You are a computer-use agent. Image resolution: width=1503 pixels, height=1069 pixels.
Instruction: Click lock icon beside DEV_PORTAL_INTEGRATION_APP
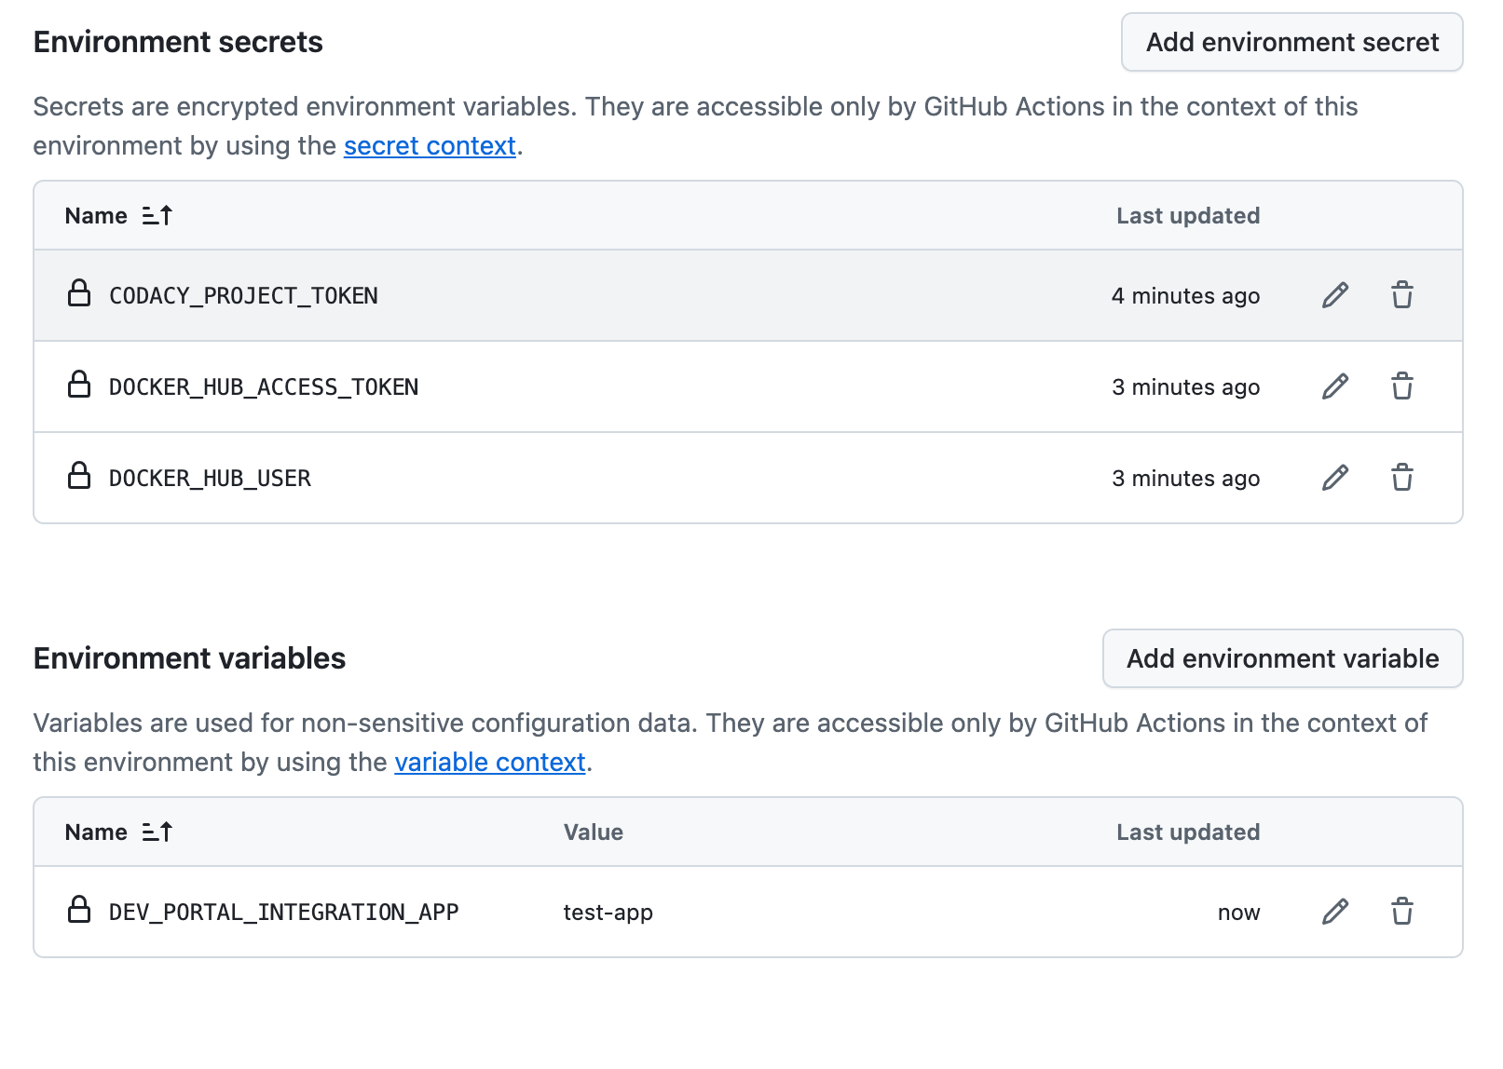click(79, 910)
